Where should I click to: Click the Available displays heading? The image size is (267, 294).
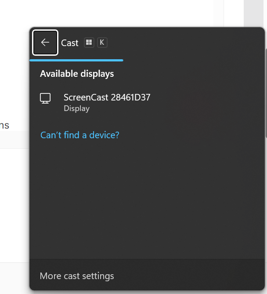[77, 74]
